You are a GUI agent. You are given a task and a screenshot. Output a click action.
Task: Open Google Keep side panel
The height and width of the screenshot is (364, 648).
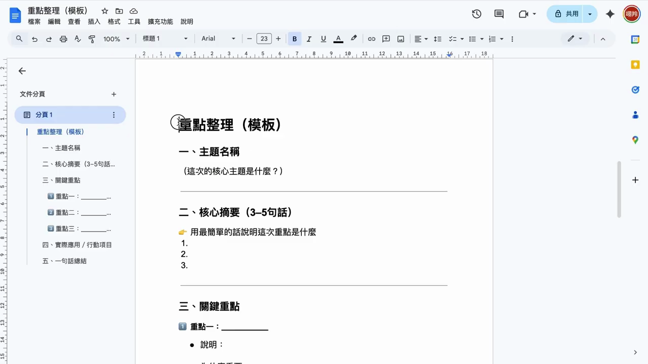[635, 64]
